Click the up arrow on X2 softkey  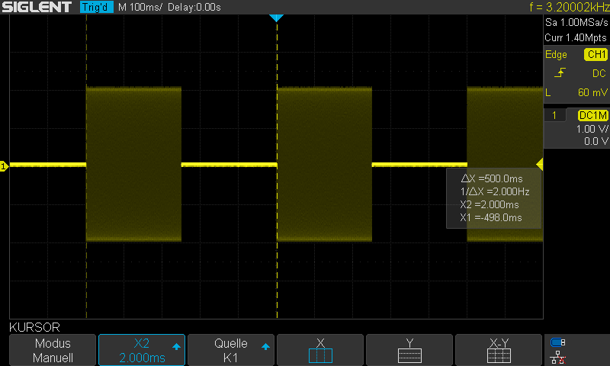point(176,346)
